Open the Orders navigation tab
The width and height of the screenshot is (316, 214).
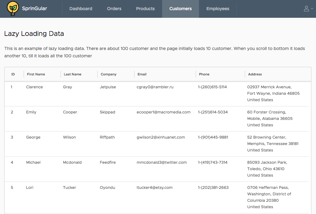(114, 9)
